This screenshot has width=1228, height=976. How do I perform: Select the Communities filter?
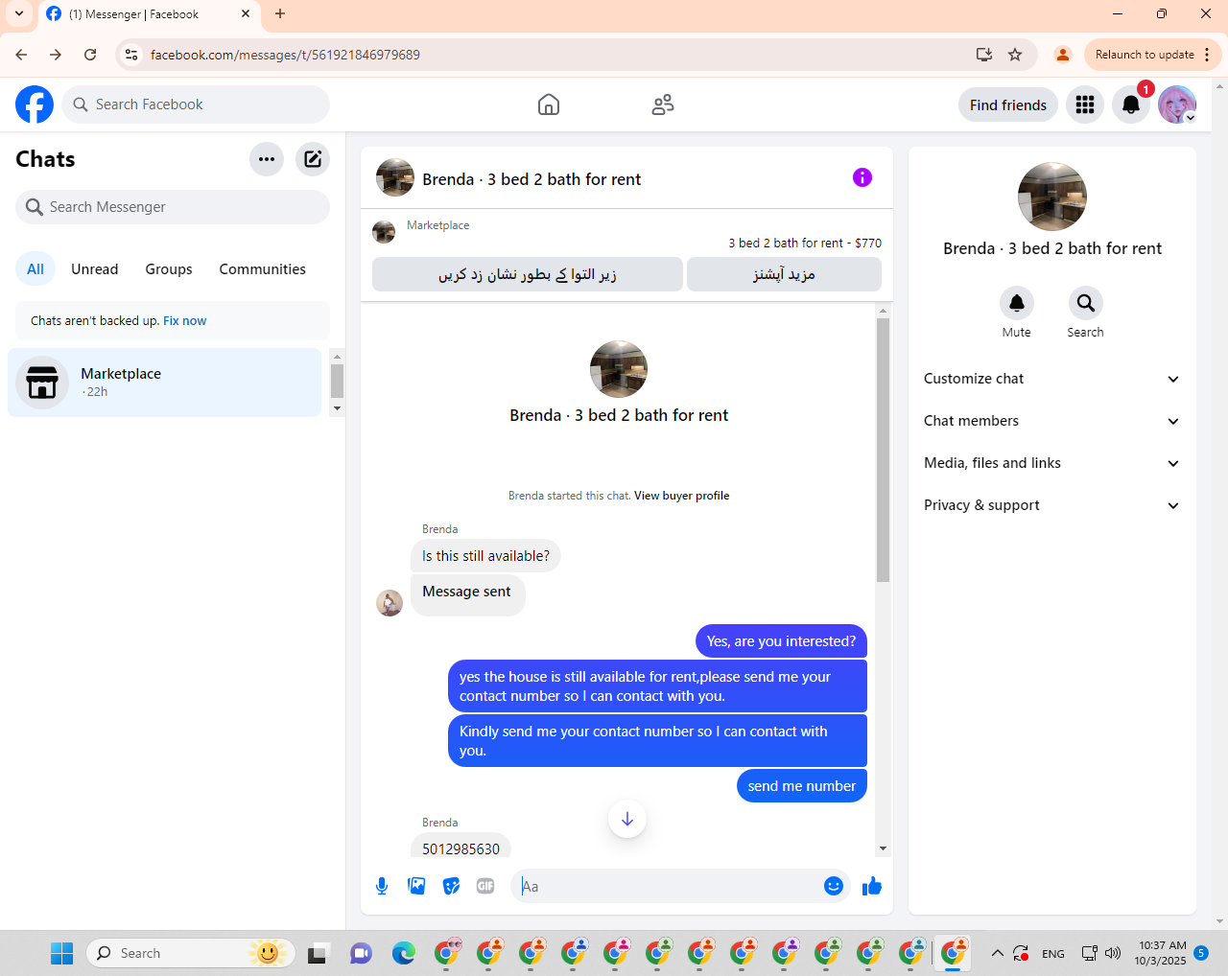pyautogui.click(x=263, y=269)
